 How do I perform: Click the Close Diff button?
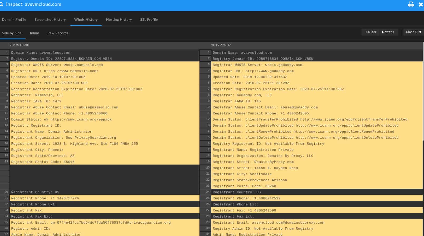pyautogui.click(x=413, y=32)
